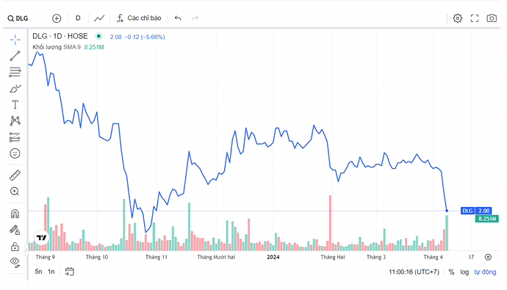Viewport: 507px width, 290px height.
Task: Toggle lock all drawing tools
Action: click(x=15, y=247)
